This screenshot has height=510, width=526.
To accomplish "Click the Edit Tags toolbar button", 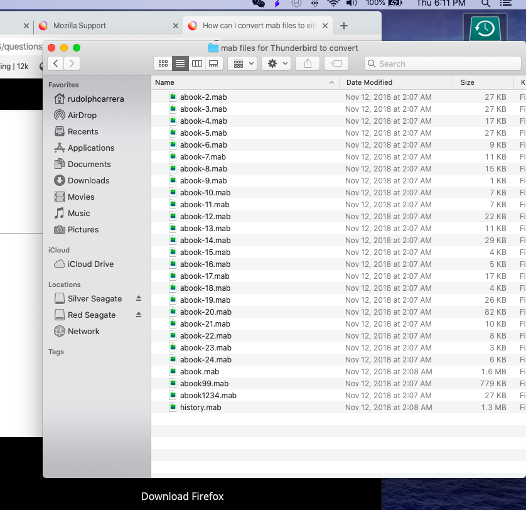I will pyautogui.click(x=336, y=63).
